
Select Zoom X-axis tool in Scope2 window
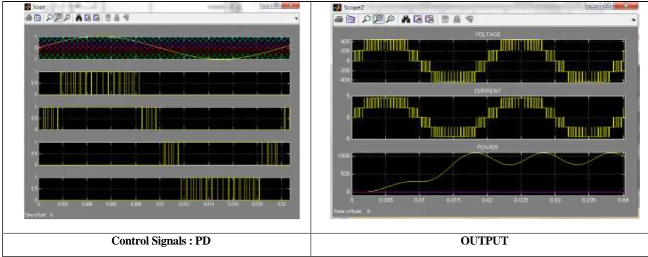click(378, 19)
